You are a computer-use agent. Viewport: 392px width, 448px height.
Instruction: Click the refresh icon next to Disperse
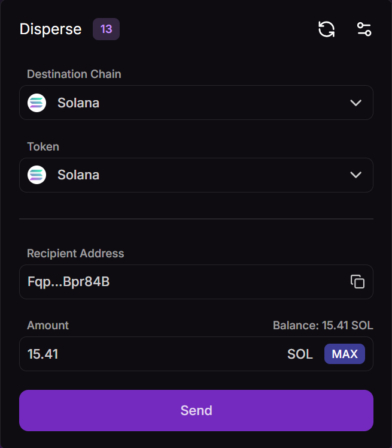click(x=326, y=29)
